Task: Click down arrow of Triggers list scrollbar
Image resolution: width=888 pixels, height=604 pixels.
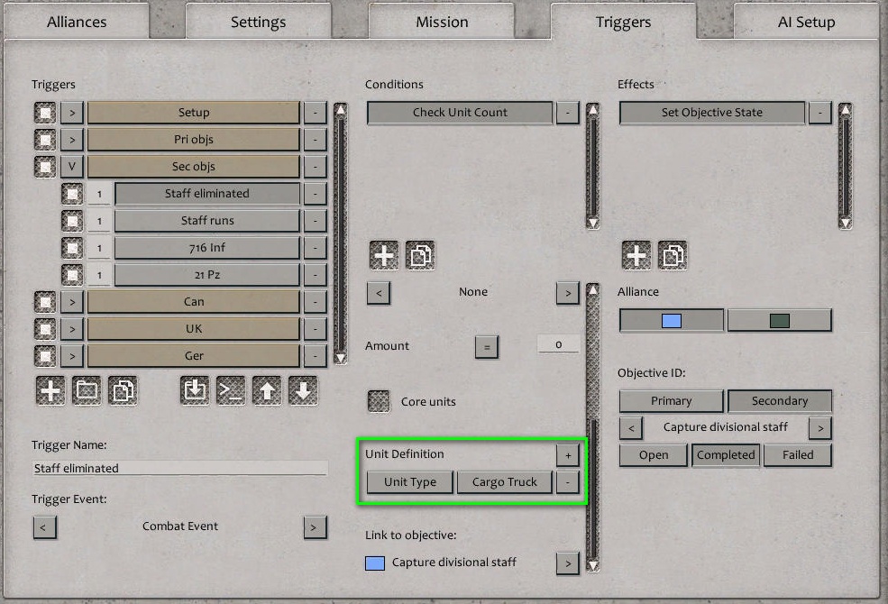Action: tap(341, 358)
